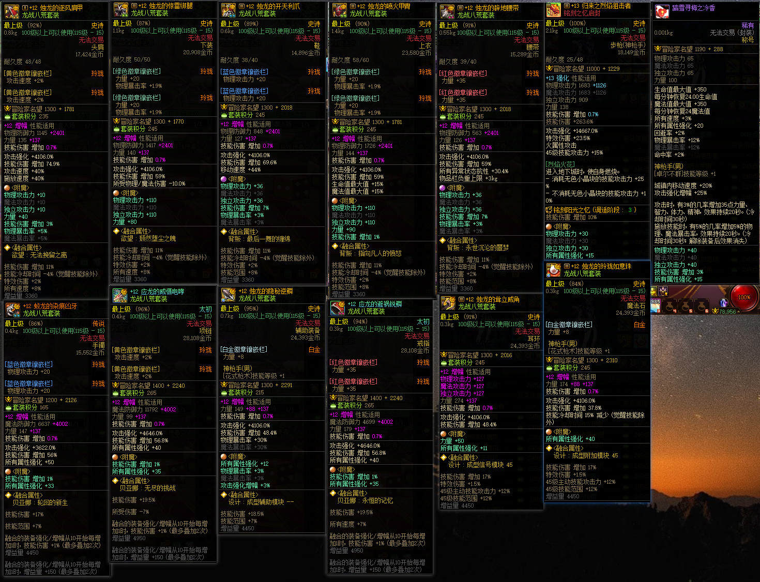
Task: Click the 烛龙的逐风肩甲 shoulder item icon
Action: point(12,11)
